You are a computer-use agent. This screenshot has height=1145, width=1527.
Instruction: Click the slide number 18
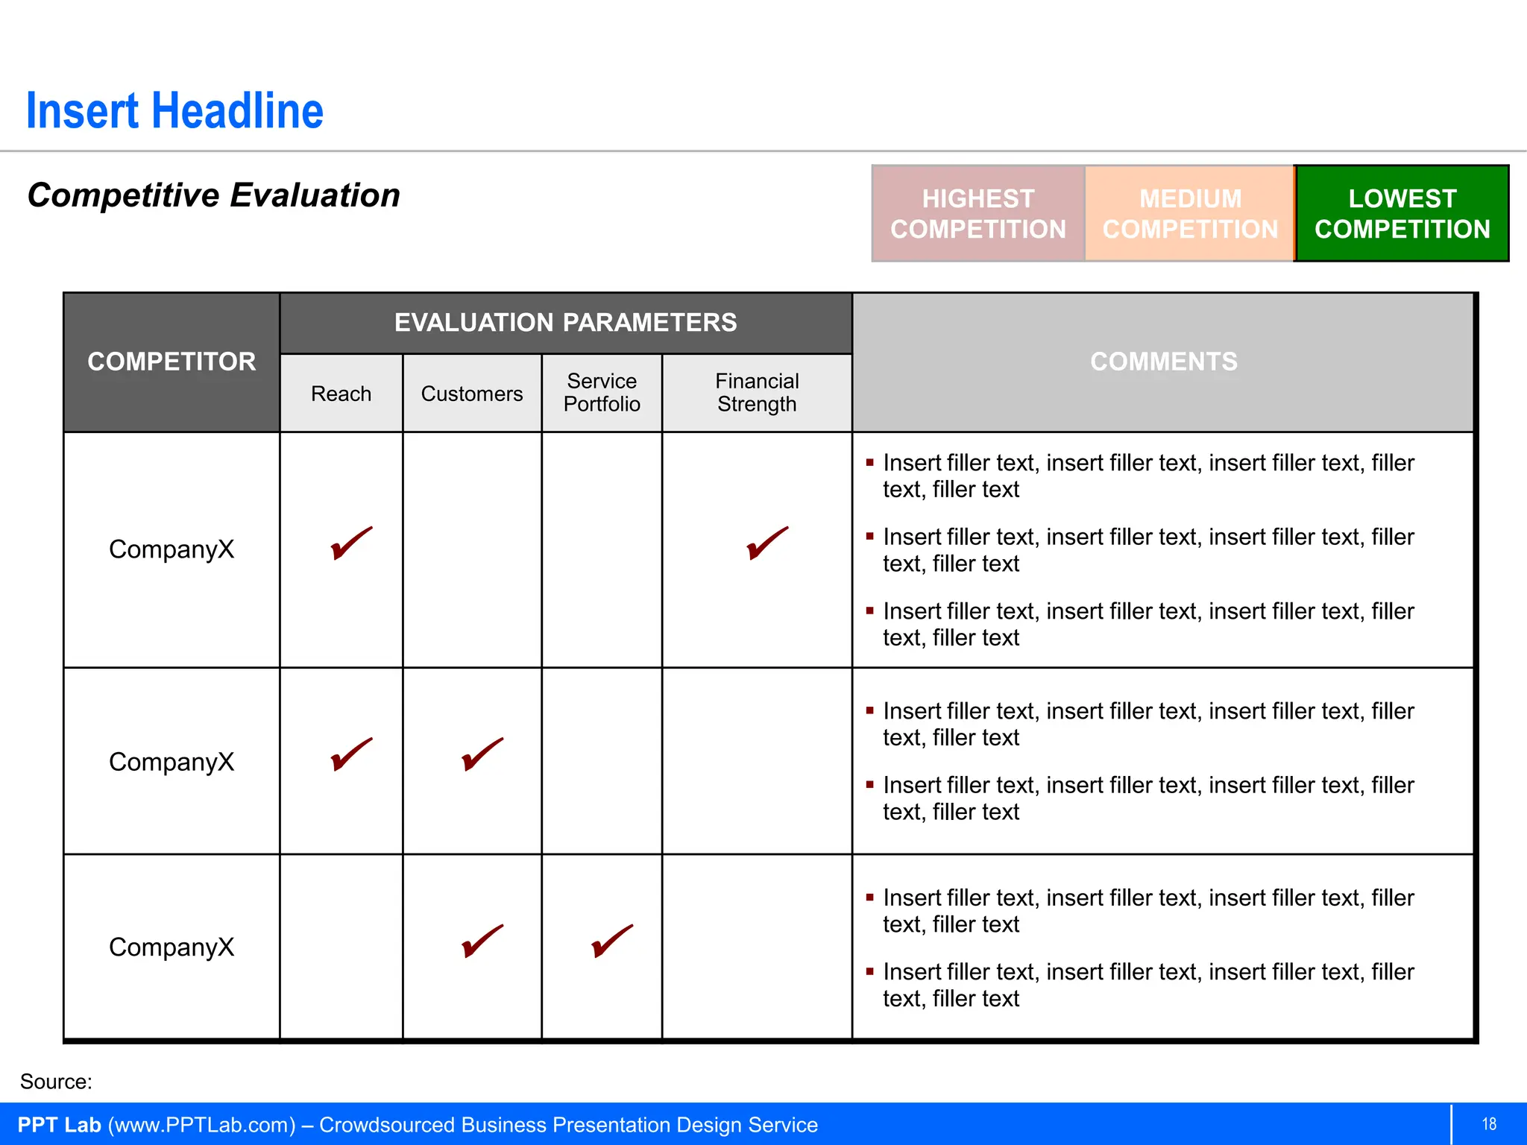click(1488, 1124)
